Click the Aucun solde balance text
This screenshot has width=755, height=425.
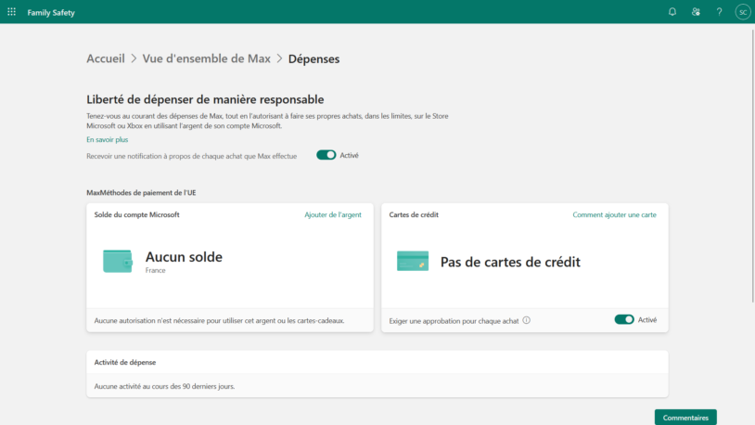pyautogui.click(x=184, y=257)
